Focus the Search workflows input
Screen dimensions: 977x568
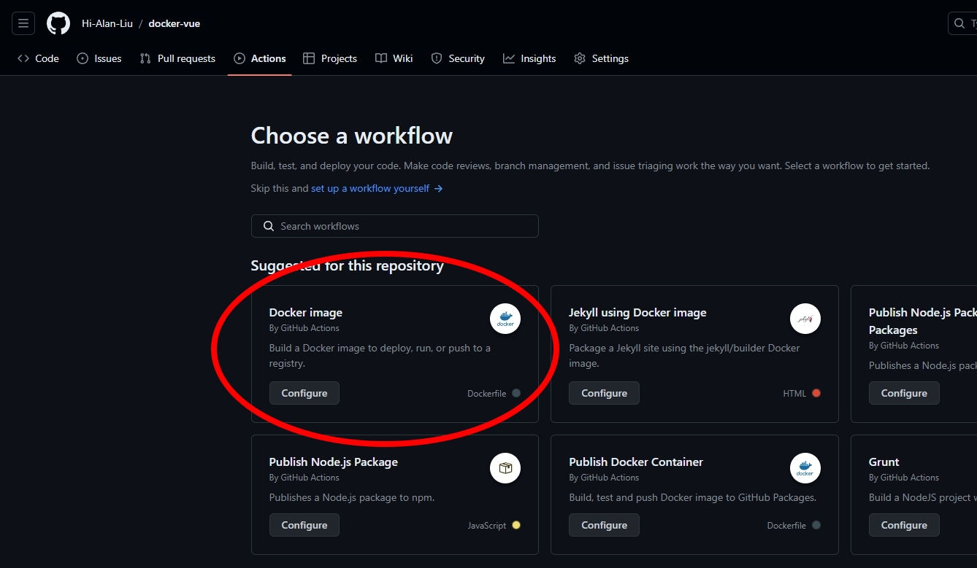[395, 226]
